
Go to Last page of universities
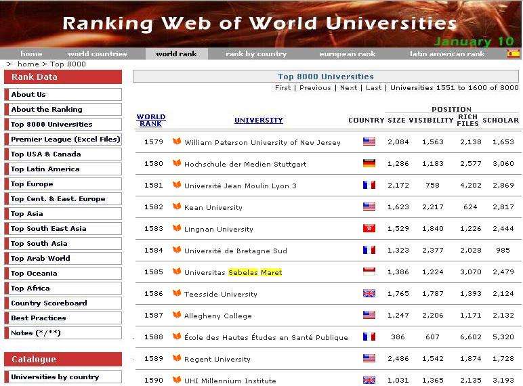373,87
